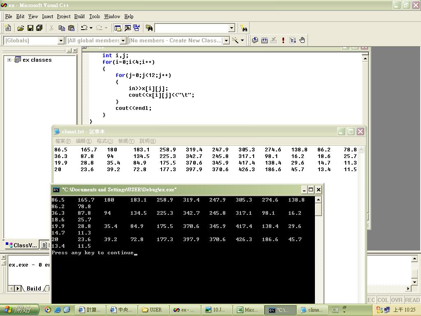
Task: Click the Paste clipboard icon
Action: click(71, 28)
